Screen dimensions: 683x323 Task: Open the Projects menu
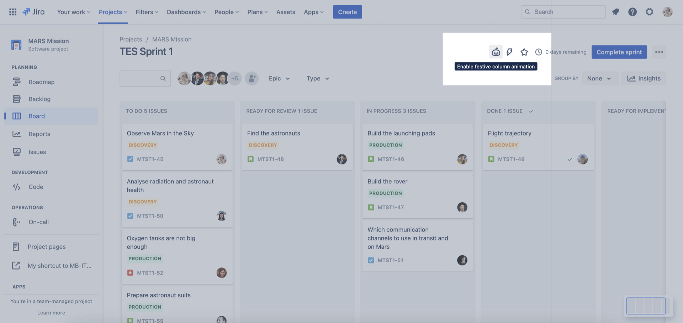(113, 12)
